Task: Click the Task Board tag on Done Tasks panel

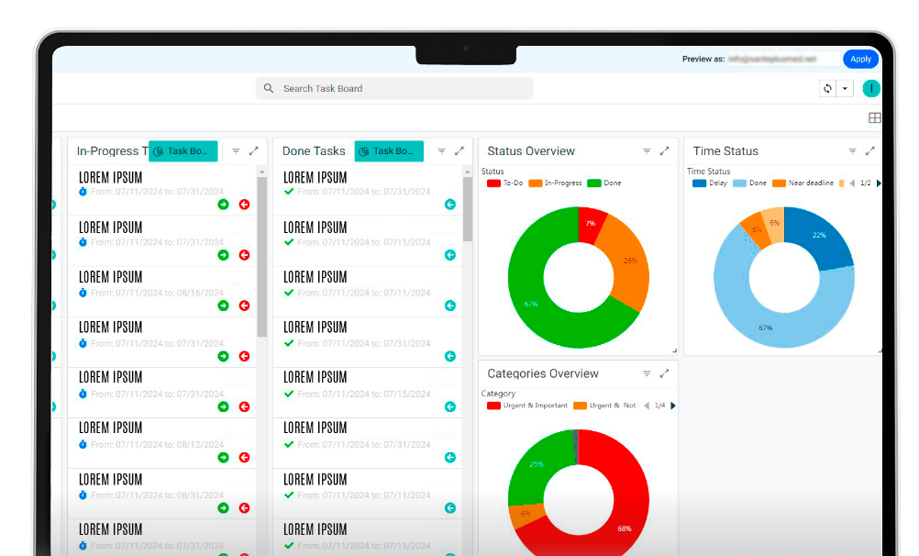Action: (x=389, y=151)
